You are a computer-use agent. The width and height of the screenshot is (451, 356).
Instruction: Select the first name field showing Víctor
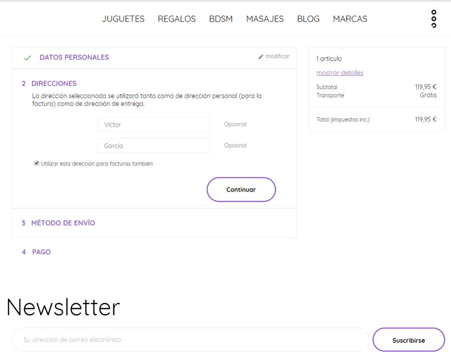pyautogui.click(x=153, y=124)
